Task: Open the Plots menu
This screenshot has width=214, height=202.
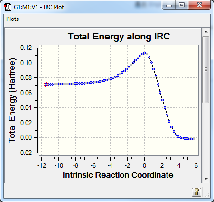Action: pos(12,19)
